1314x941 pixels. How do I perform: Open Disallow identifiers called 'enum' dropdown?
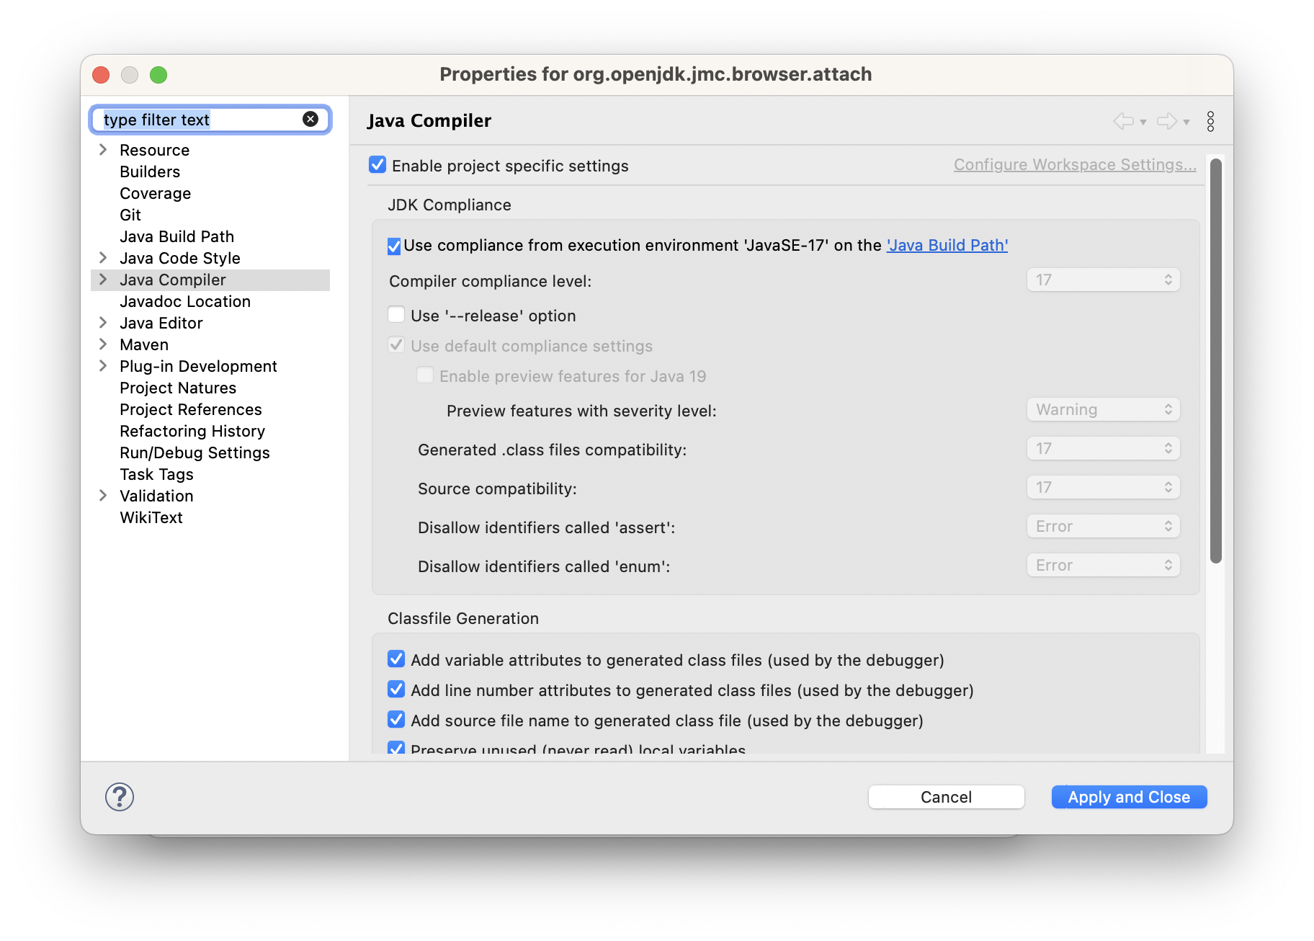(x=1103, y=565)
